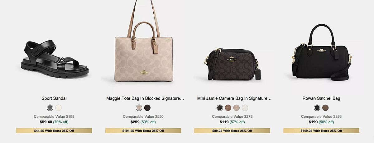
Task: Pick the light taupe Mini Jamie swatch
Action: (237, 108)
